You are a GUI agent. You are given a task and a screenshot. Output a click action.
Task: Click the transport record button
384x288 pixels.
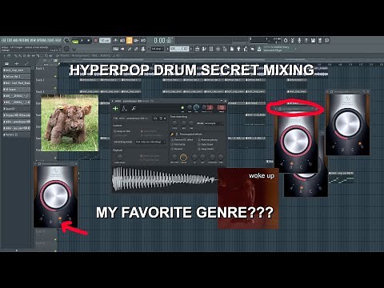coord(95,40)
